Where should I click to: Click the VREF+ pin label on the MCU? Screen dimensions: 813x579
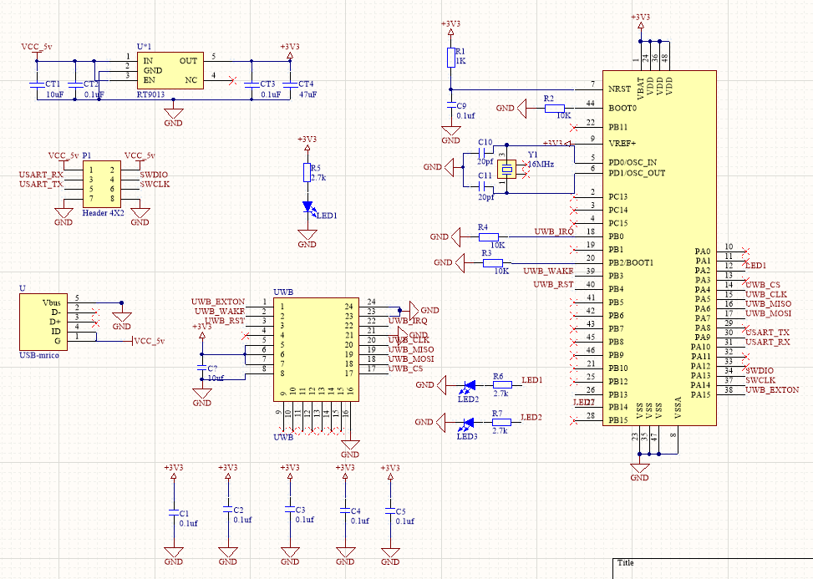[622, 143]
